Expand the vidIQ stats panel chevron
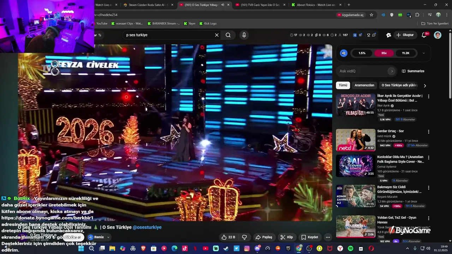The image size is (452, 254). 424,53
